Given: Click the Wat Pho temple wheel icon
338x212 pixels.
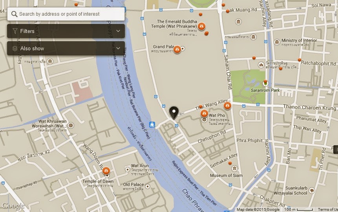Looking at the screenshot, I should (204, 119).
